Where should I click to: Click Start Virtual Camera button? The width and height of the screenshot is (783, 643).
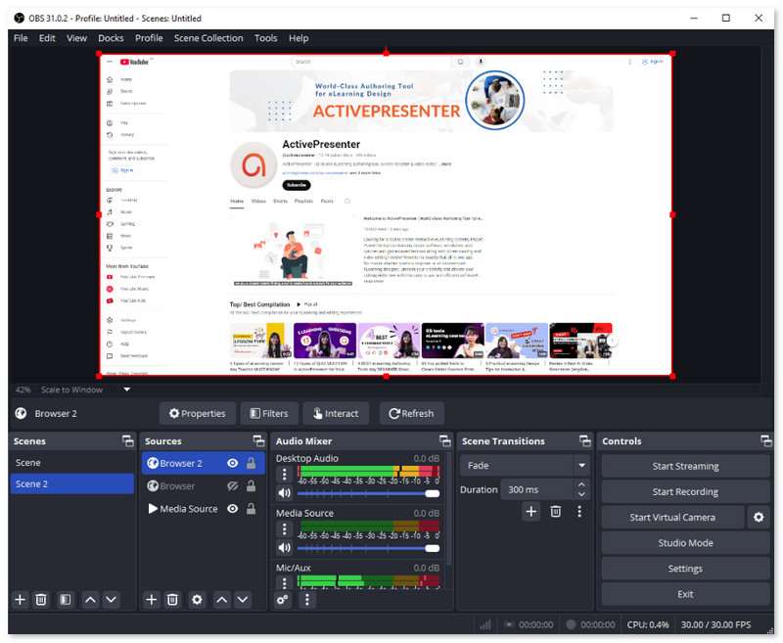pos(672,517)
